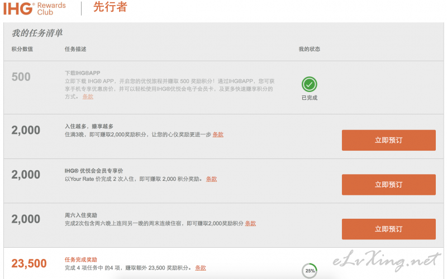Click the IHG Rewards Club logo
447x279 pixels.
[34, 8]
